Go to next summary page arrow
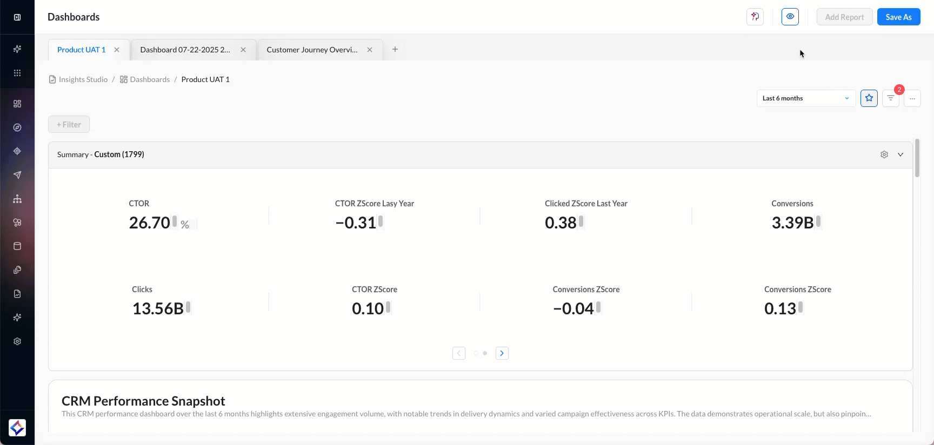Screen dimensions: 934x445 (502, 353)
